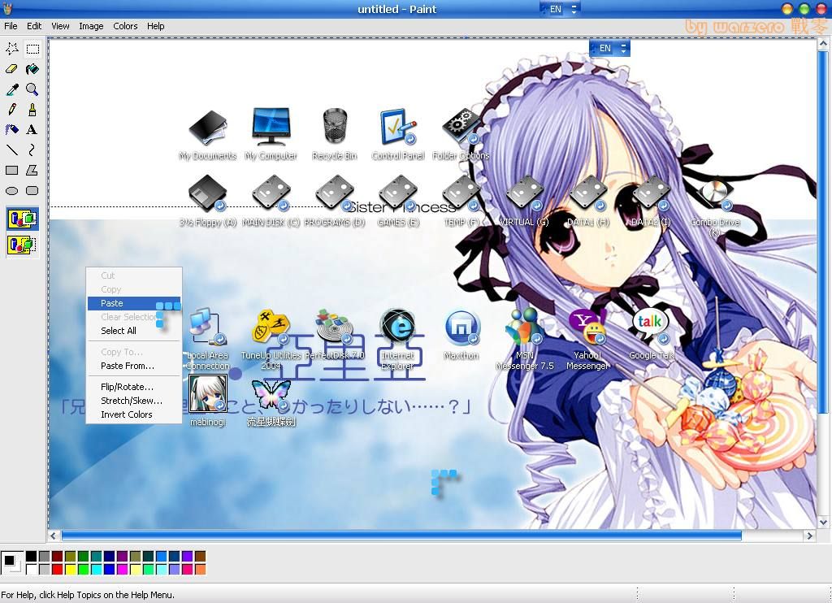Open Flip/Rotate... from the context menu
832x603 pixels.
pos(134,387)
